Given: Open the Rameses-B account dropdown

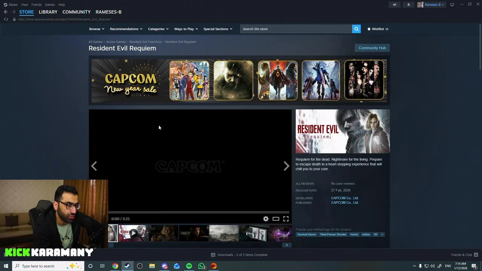Looking at the screenshot, I should coord(431,5).
